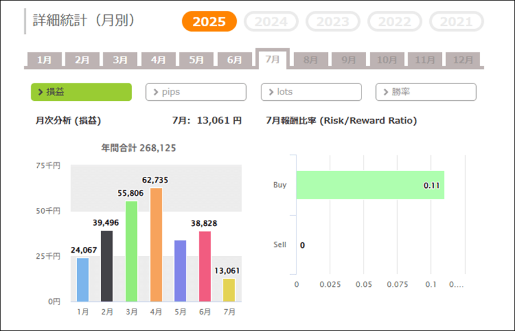Click the green Buy ratio bar
Viewport: 515px width, 331px height.
(370, 185)
